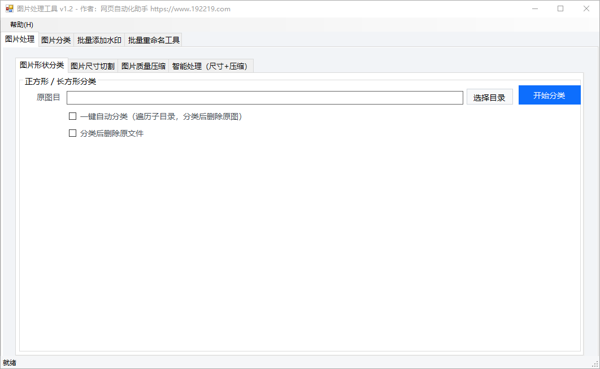Check 分类后删除原文件 option
This screenshot has width=600, height=369.
click(72, 133)
